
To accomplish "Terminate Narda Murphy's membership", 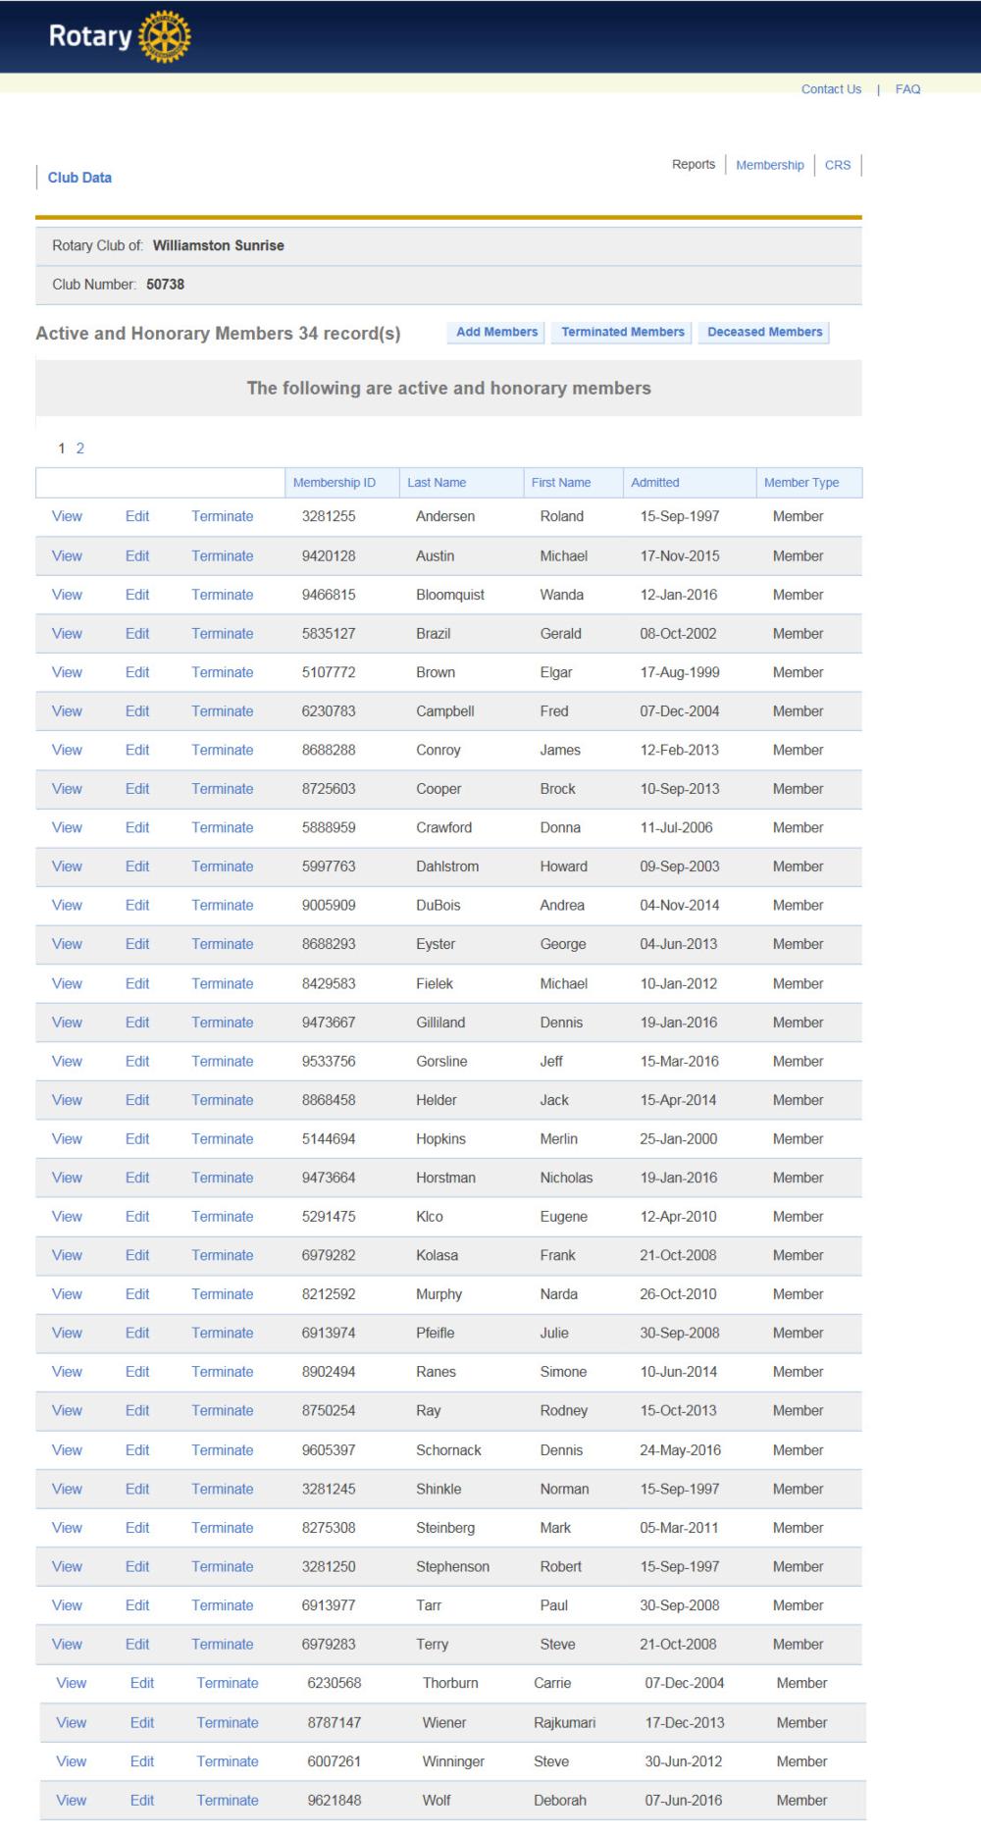I will pyautogui.click(x=223, y=1294).
